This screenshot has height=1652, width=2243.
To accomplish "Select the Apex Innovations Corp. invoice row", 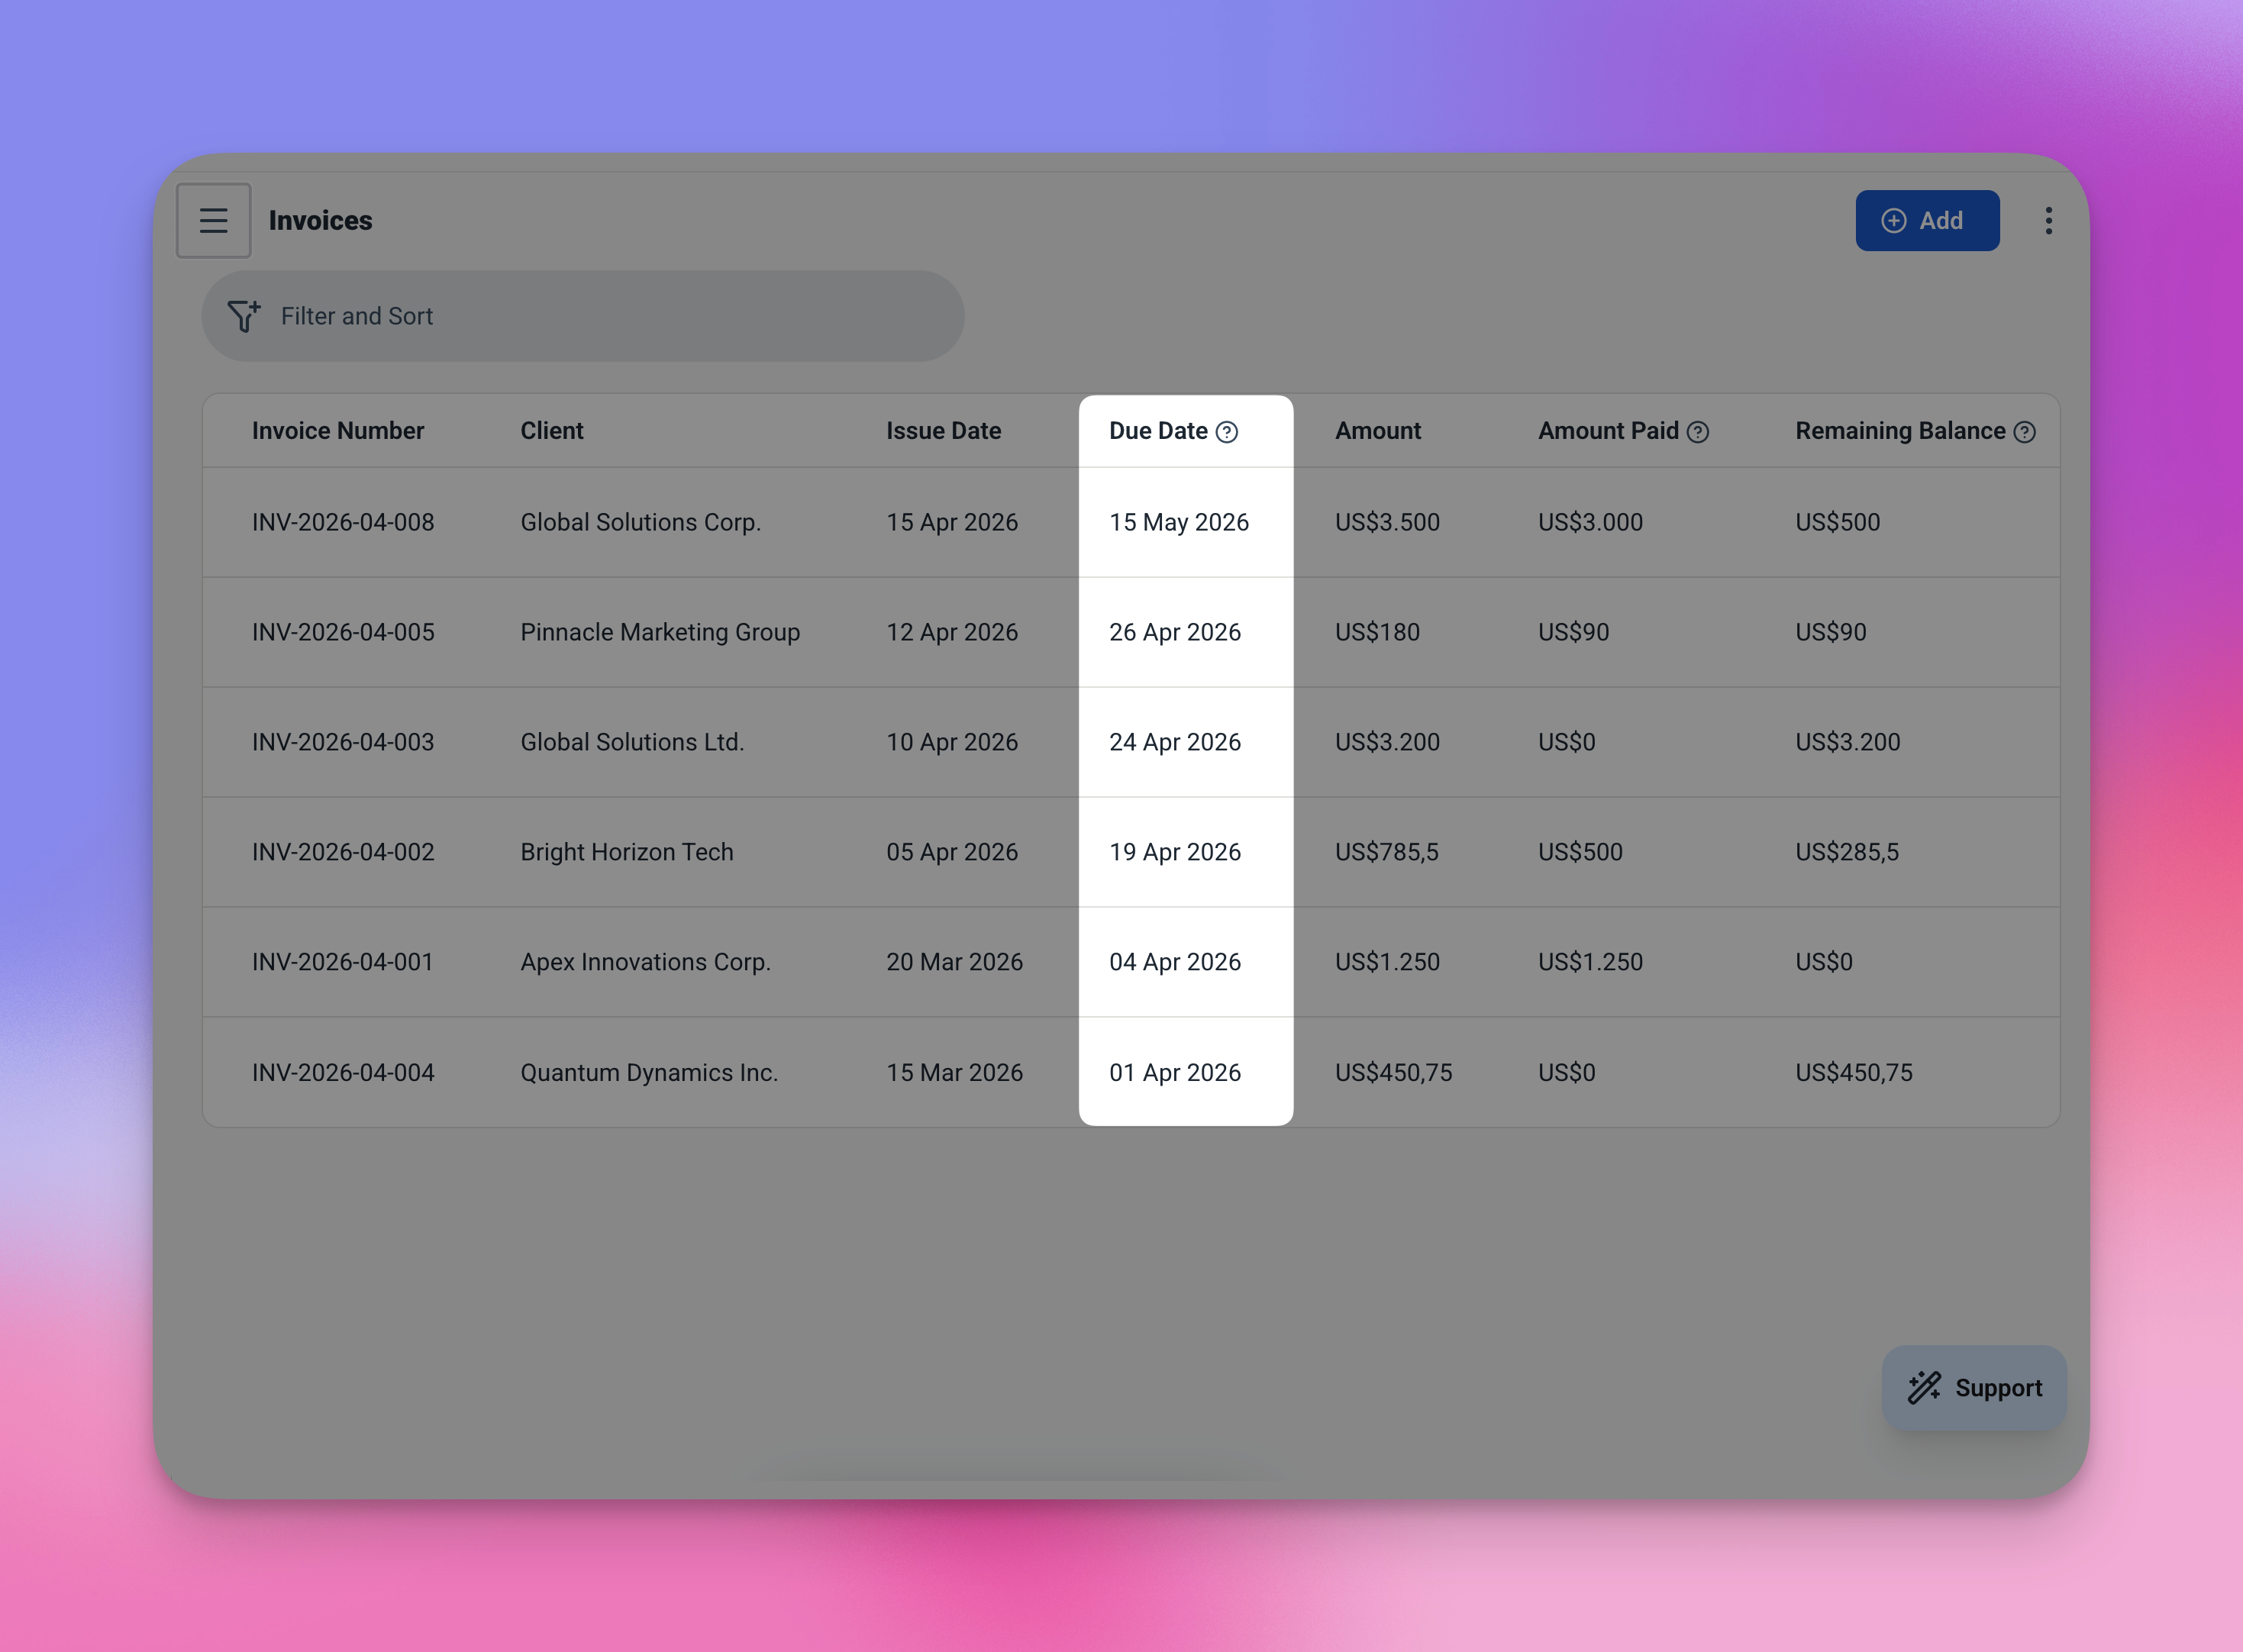I will click(x=645, y=962).
